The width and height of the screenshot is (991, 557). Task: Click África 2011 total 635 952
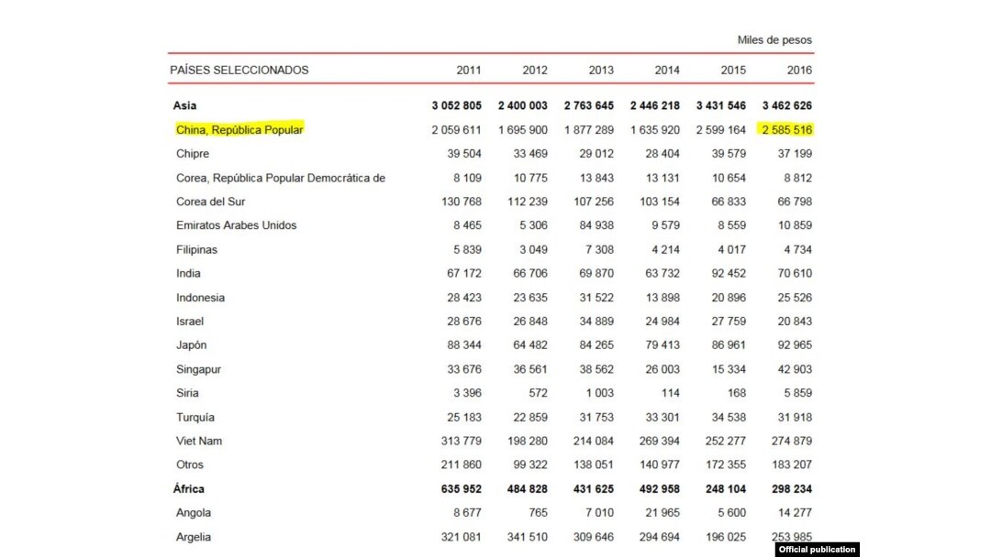pyautogui.click(x=462, y=489)
